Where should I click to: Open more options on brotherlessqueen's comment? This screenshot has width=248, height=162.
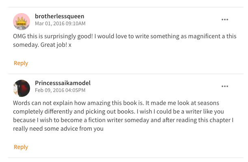225,20
